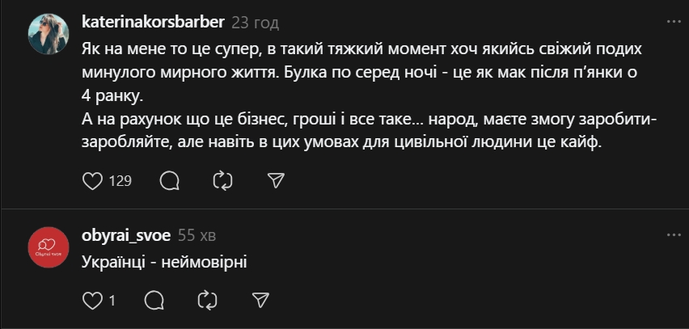The height and width of the screenshot is (329, 689).
Task: Open the post "Українці - неймовірні"
Action: [x=163, y=262]
